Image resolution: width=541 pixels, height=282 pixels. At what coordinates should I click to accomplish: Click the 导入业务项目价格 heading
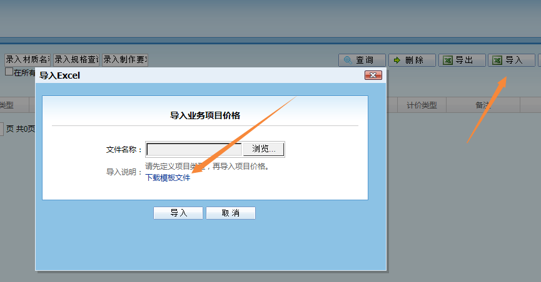click(x=205, y=115)
